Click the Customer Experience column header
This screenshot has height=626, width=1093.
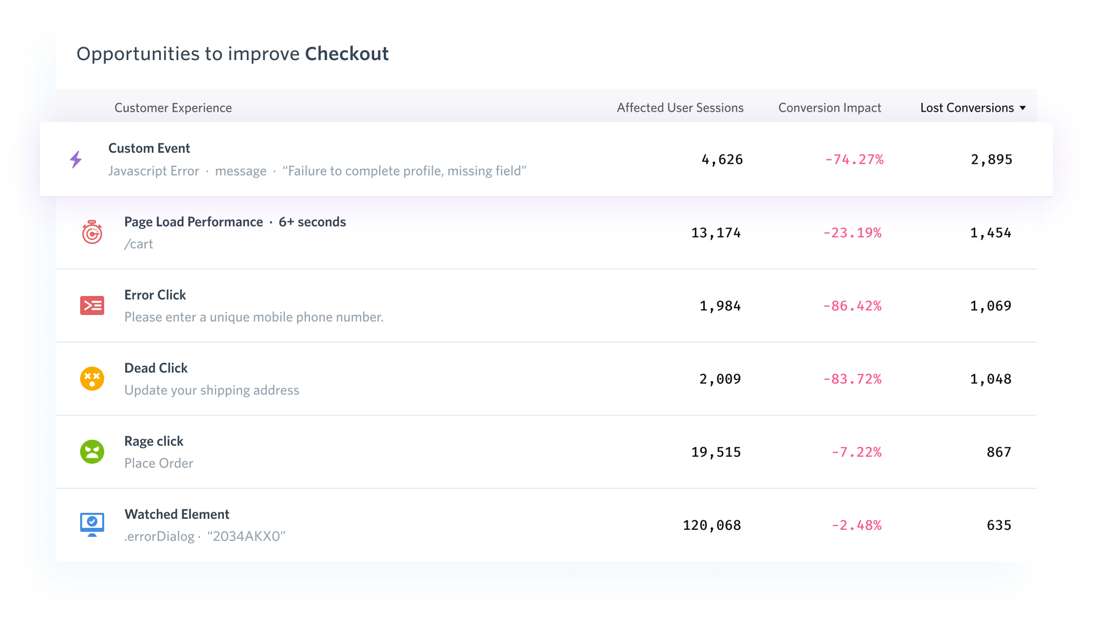pyautogui.click(x=173, y=108)
